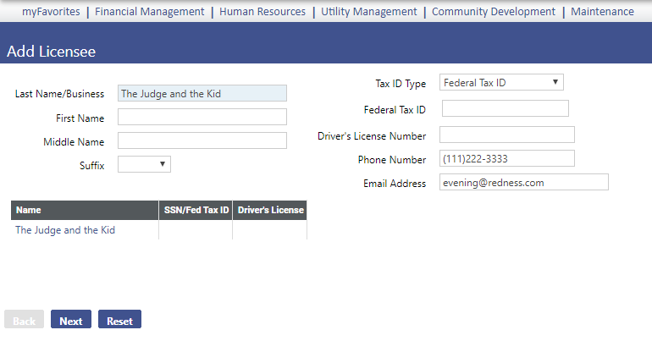Open The Judge and the Kid result link
652x341 pixels.
[x=65, y=229]
